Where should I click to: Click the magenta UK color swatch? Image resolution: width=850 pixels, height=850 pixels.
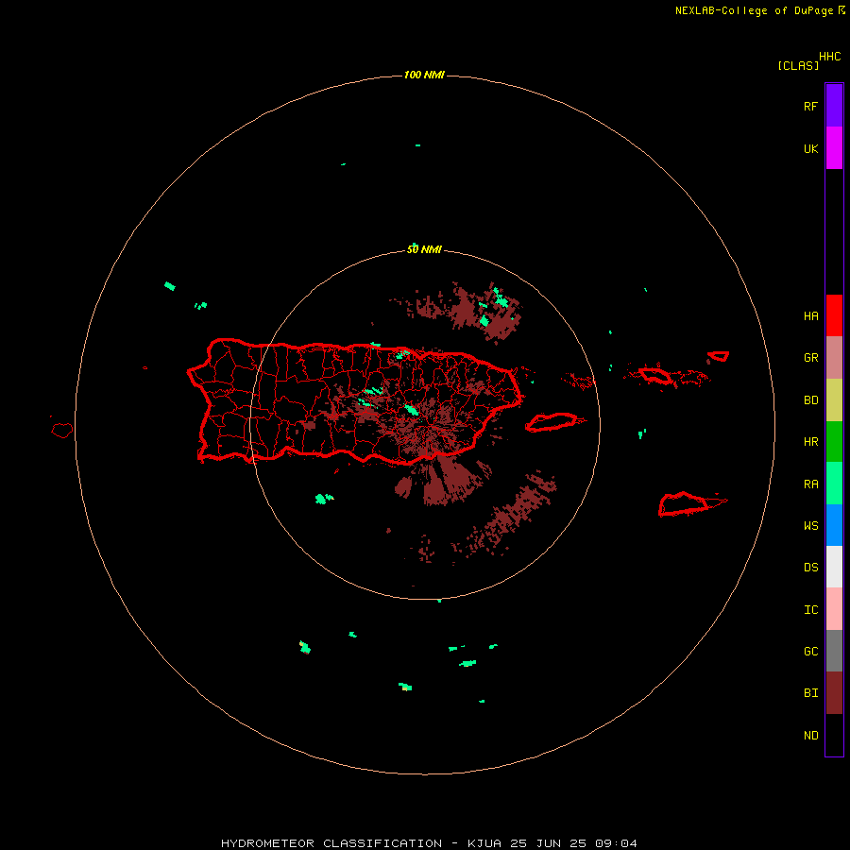coord(834,148)
